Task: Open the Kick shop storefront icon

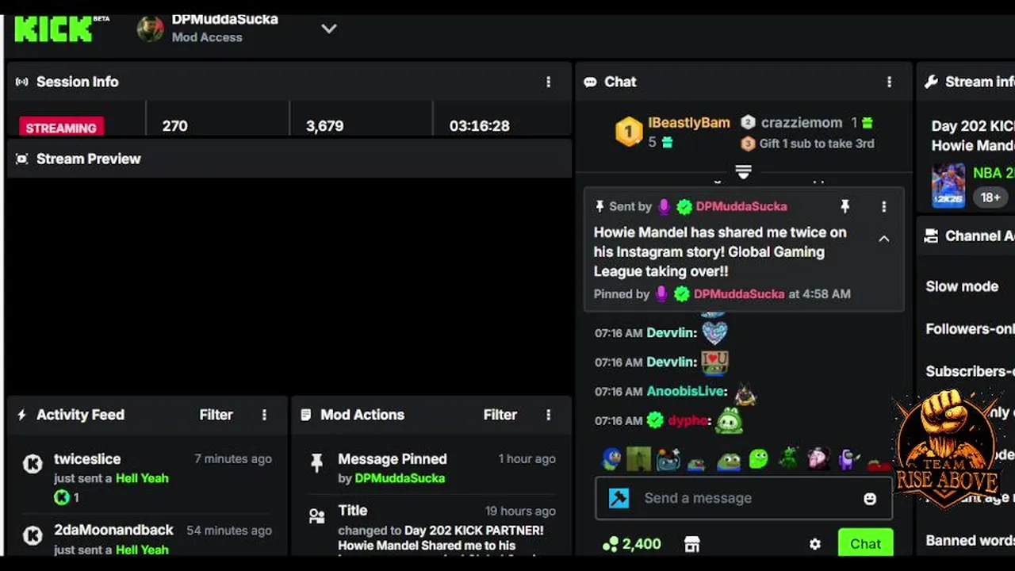Action: [692, 544]
